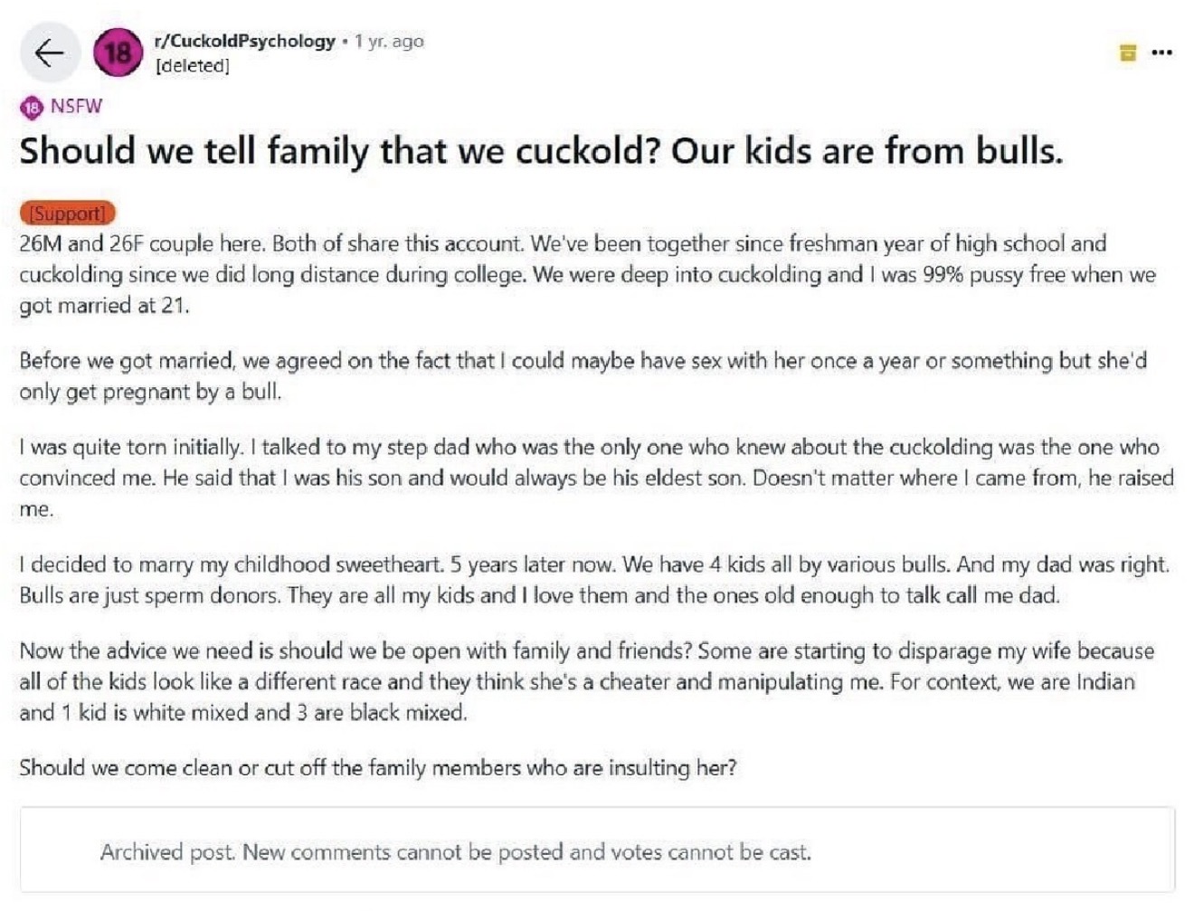Click the paragraph starting '26M and 26F'
Screen dimensions: 1194x911
pyautogui.click(x=587, y=274)
